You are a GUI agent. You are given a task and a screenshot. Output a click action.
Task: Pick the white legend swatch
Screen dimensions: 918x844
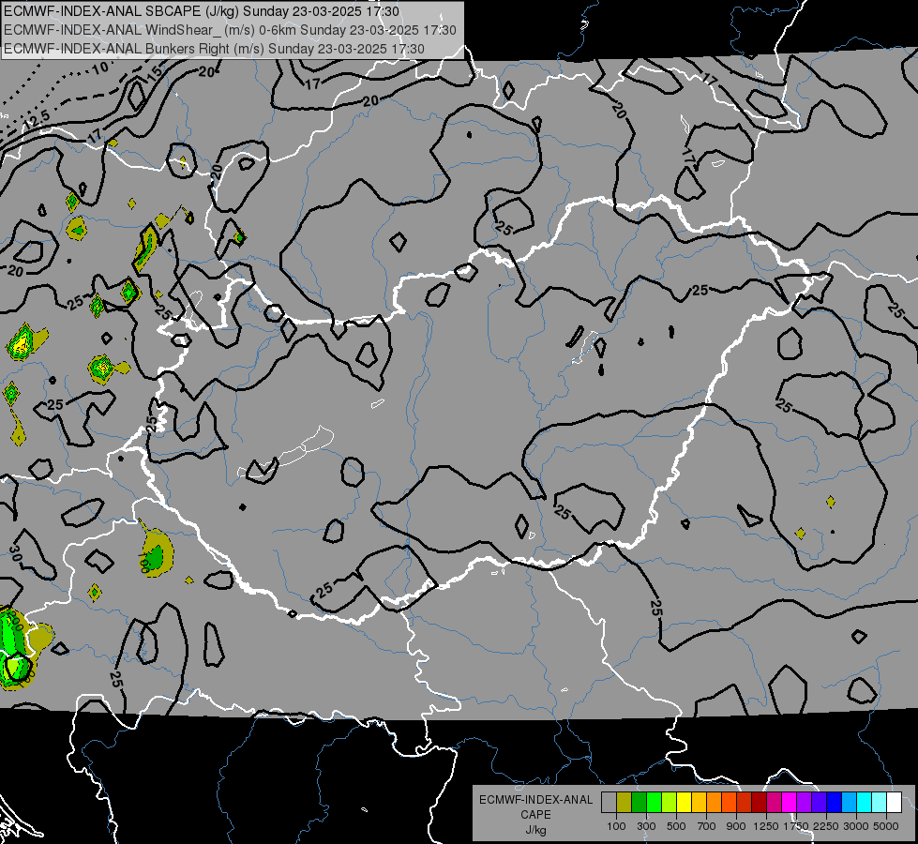(894, 803)
